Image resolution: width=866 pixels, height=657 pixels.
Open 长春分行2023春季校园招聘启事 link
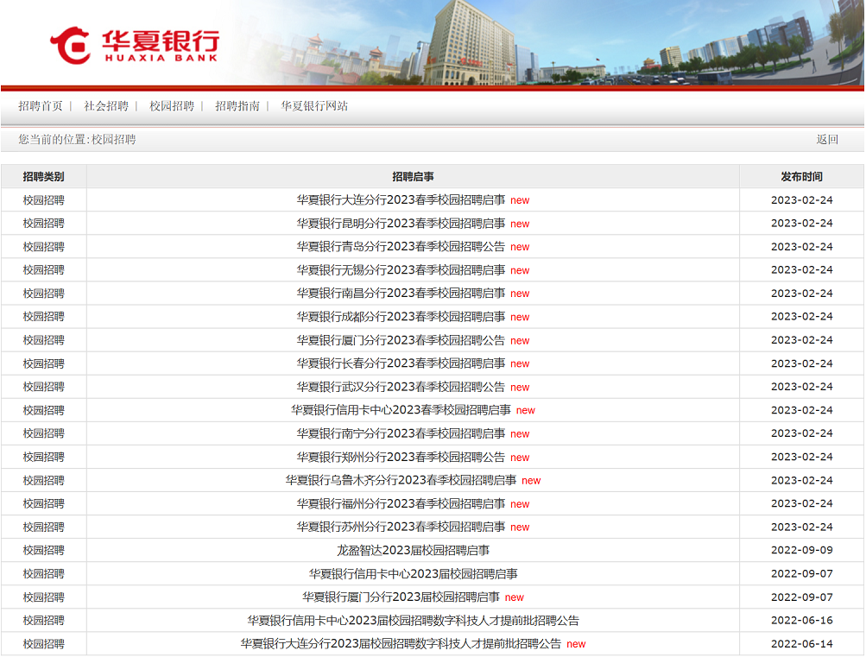[x=401, y=363]
